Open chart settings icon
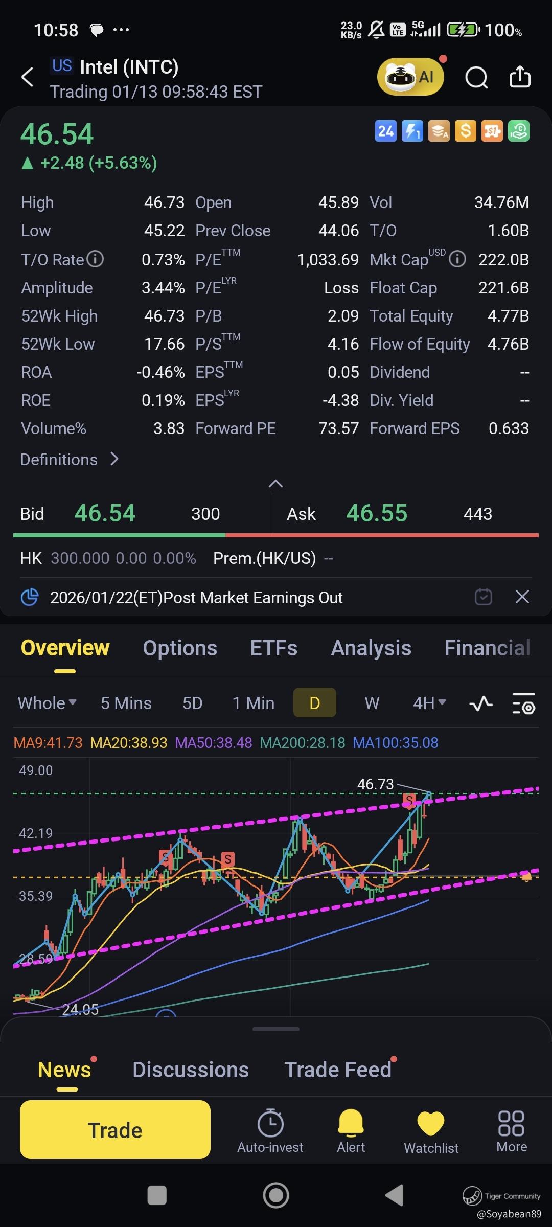The width and height of the screenshot is (552, 1227). 523,703
